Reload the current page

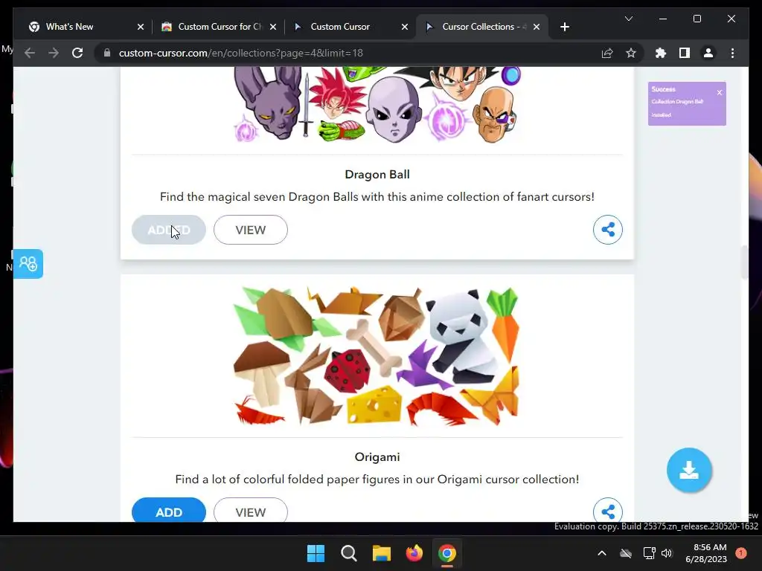(77, 53)
